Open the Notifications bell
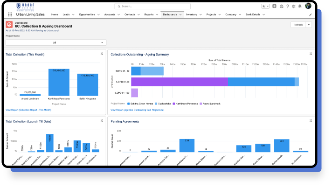 [x=300, y=6]
